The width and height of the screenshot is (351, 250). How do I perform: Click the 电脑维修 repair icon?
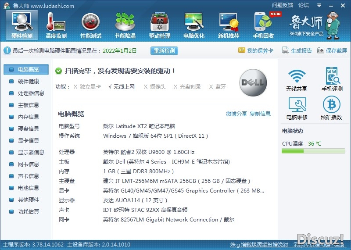297,104
